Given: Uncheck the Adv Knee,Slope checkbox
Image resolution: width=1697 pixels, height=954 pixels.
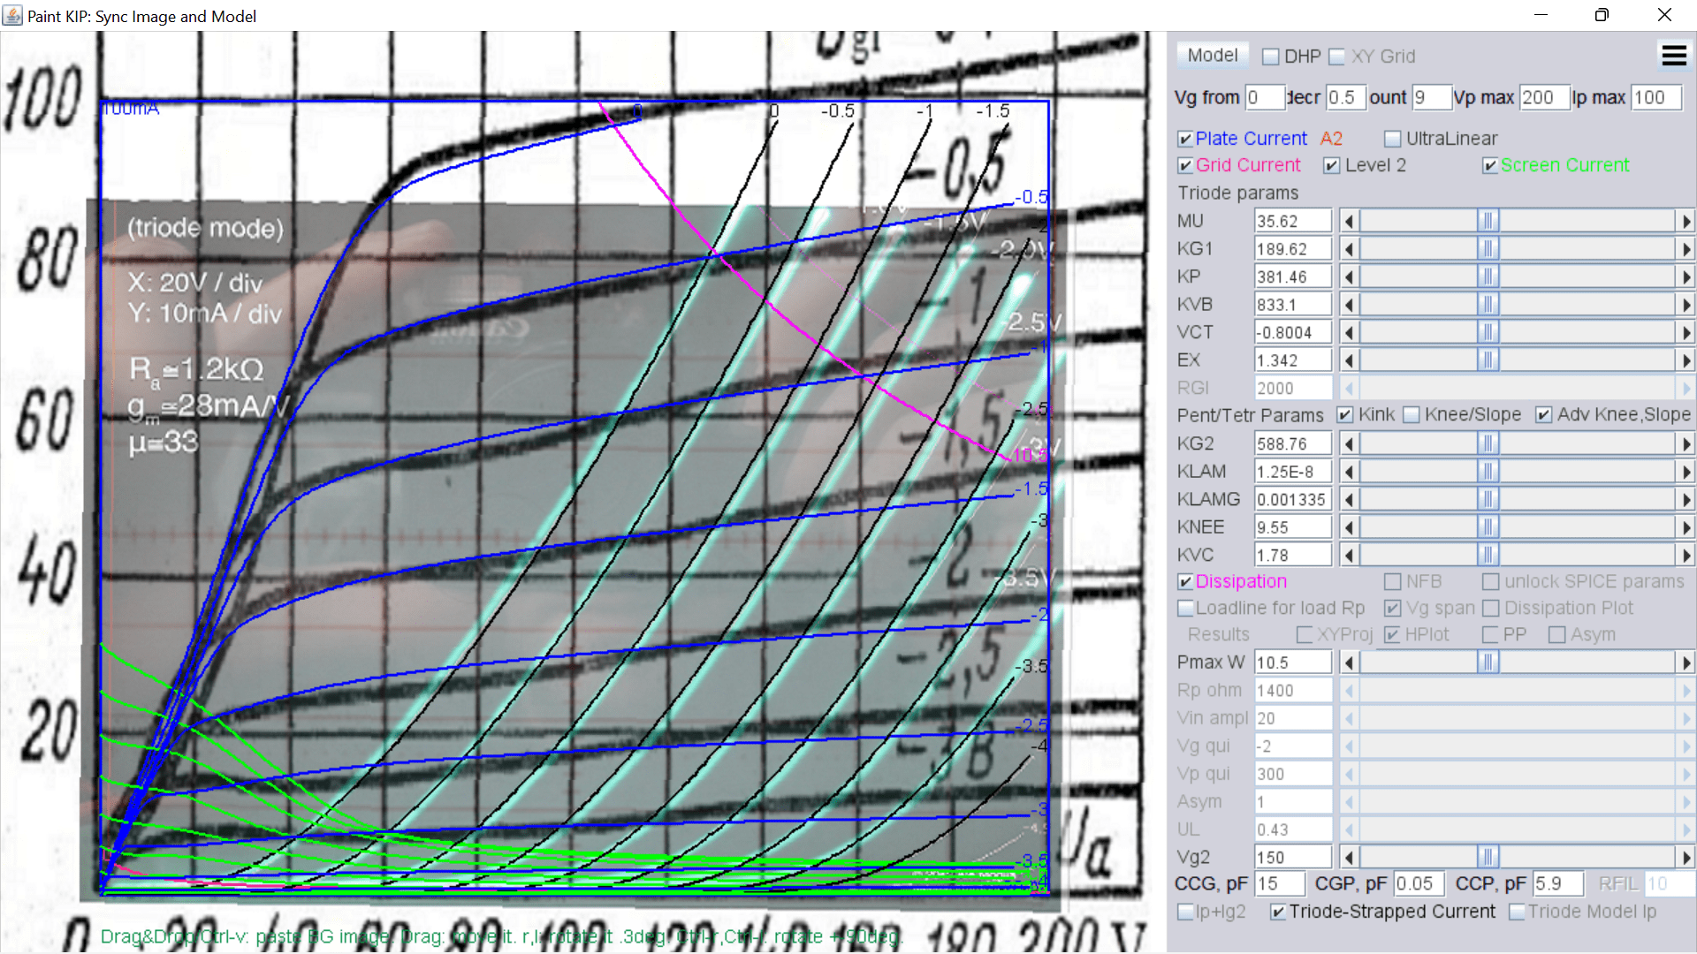Looking at the screenshot, I should coord(1543,415).
